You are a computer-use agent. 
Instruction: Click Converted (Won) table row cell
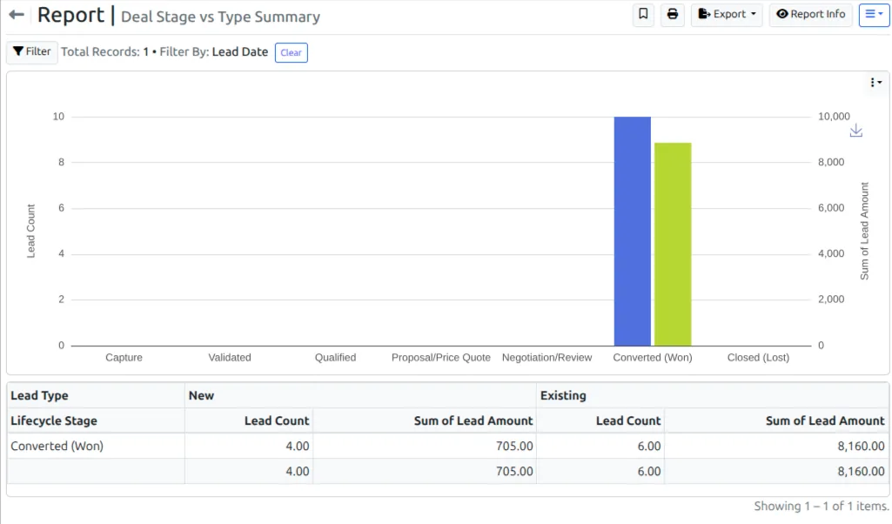[96, 446]
